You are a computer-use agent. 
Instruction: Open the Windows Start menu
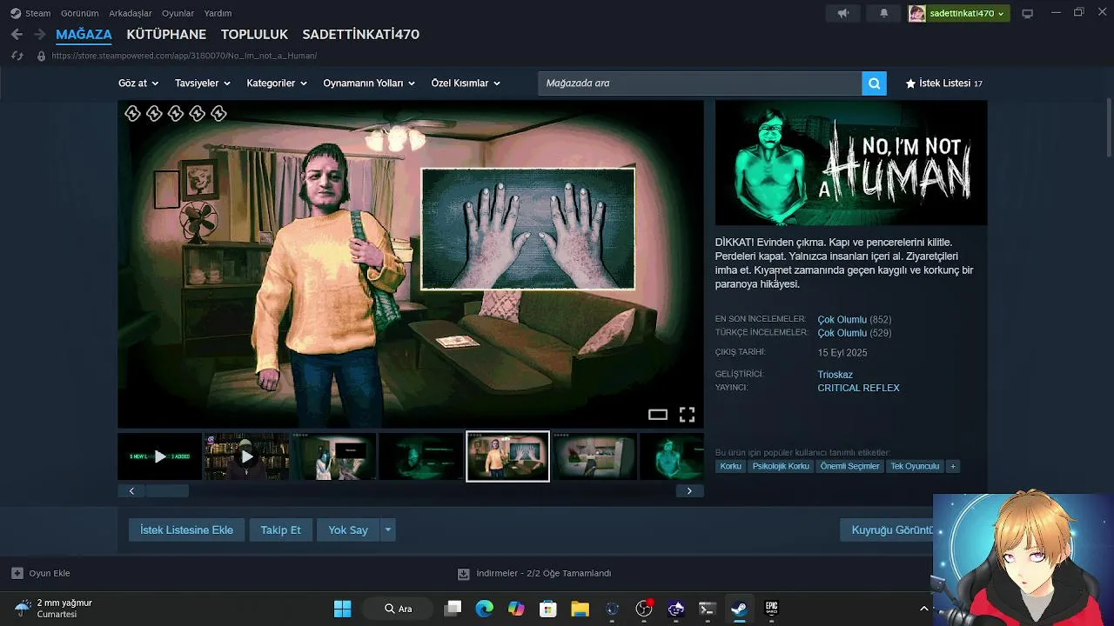(342, 609)
